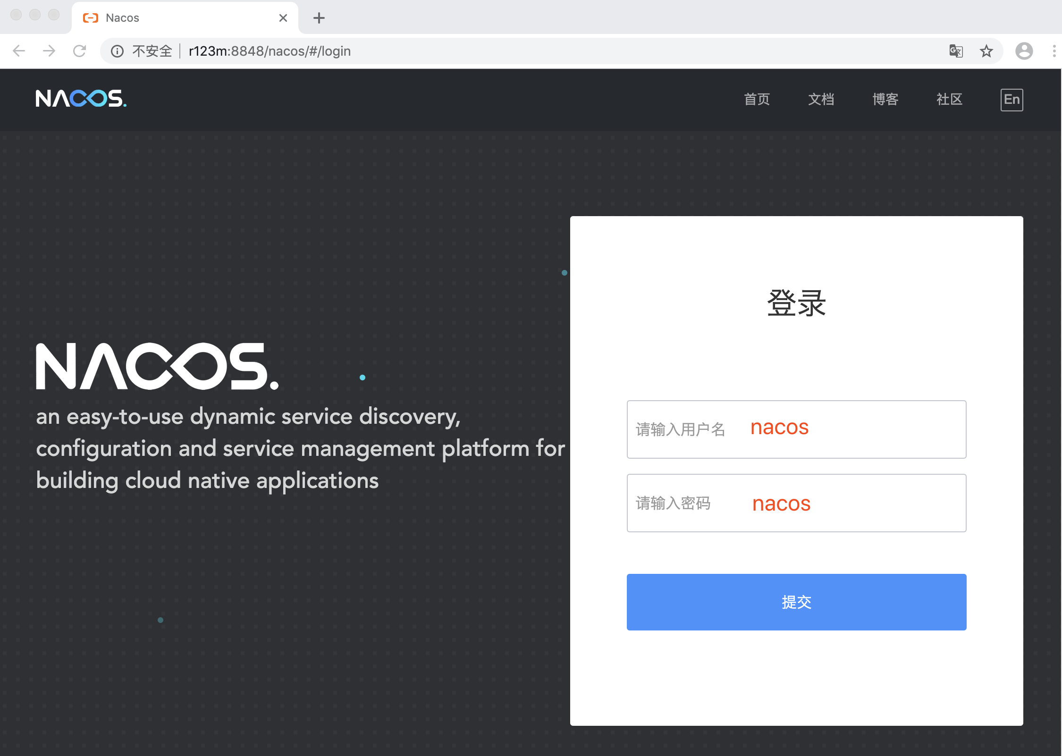
Task: Visit the 博客 blog link
Action: (x=885, y=99)
